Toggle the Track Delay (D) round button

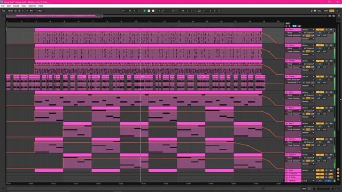coord(338,179)
